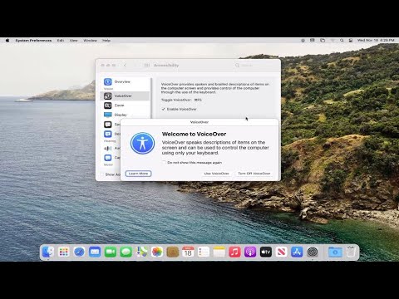This screenshot has width=399, height=299.
Task: Open Calendar from the Dock
Action: pyautogui.click(x=188, y=252)
